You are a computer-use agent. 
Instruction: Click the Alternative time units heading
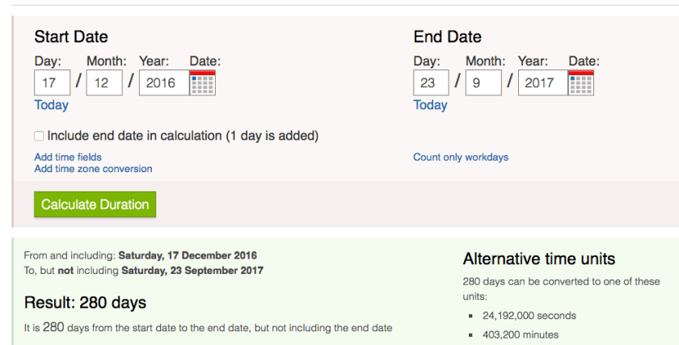point(539,259)
